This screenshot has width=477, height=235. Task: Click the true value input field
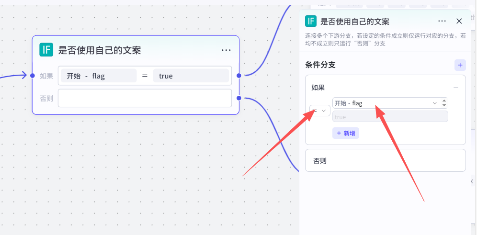click(390, 117)
